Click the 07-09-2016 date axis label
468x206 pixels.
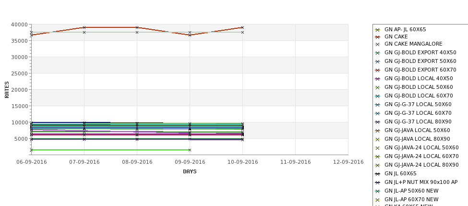(84, 162)
